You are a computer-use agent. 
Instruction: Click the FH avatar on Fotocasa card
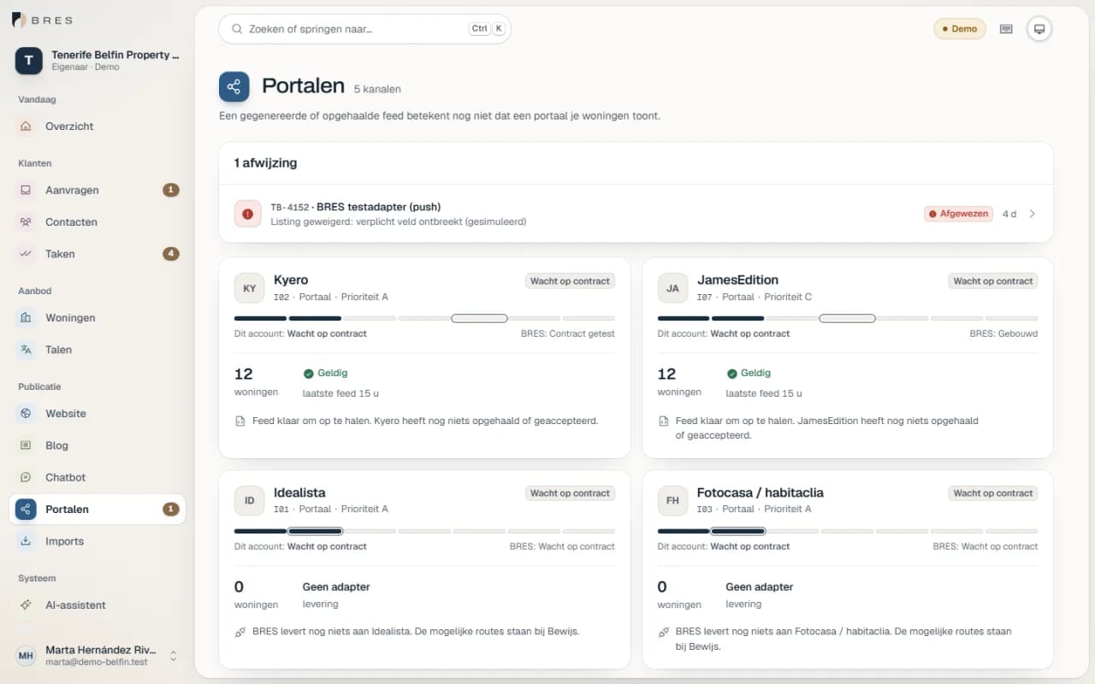(673, 501)
